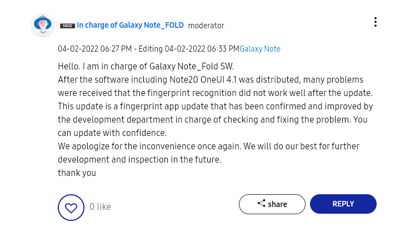Viewport: 410px width, 232px height.
Task: Open the Galaxy Note category link
Action: pyautogui.click(x=260, y=49)
